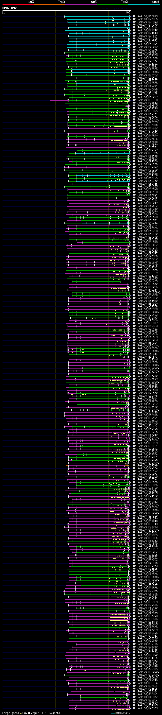Open hit UniRef100_B4I114
Viewport: 162px width, 715px height.
coord(145,201)
